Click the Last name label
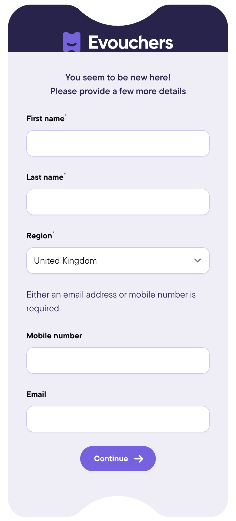Viewport: 236px width, 521px height. point(45,177)
